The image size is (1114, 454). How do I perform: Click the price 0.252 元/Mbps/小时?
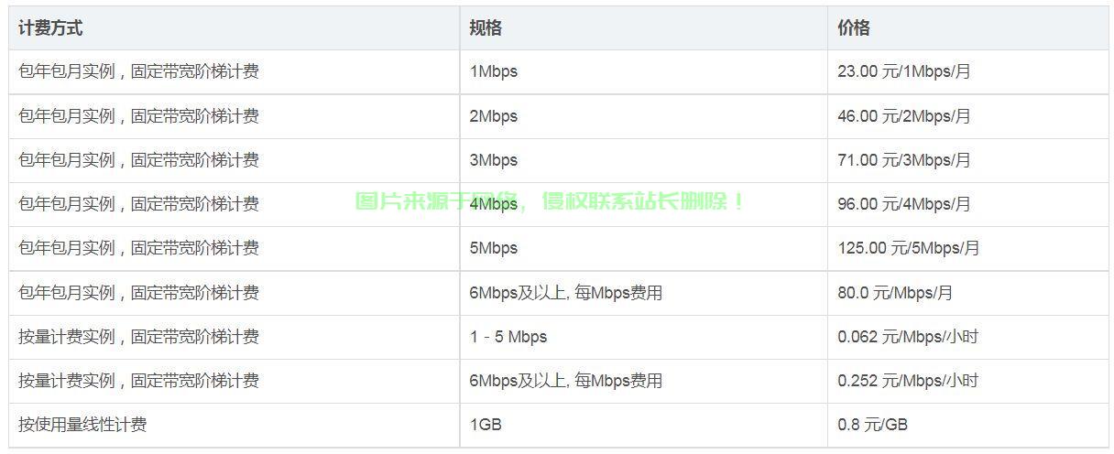coord(908,381)
